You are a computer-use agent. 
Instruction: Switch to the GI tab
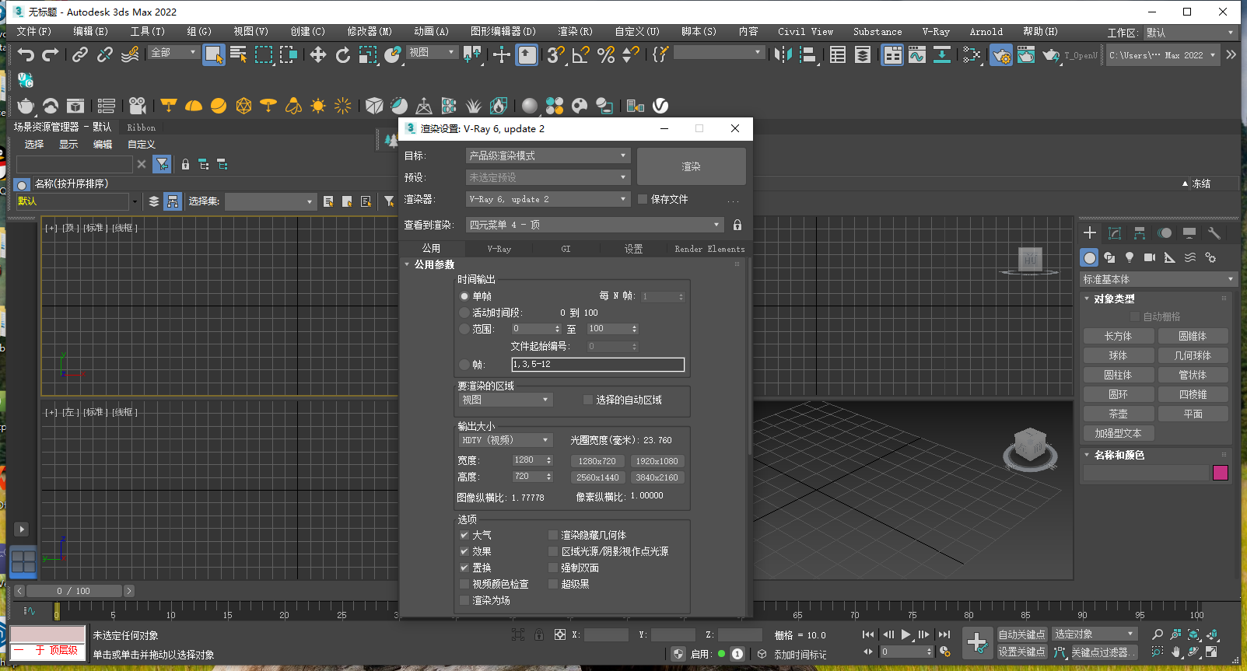(566, 249)
